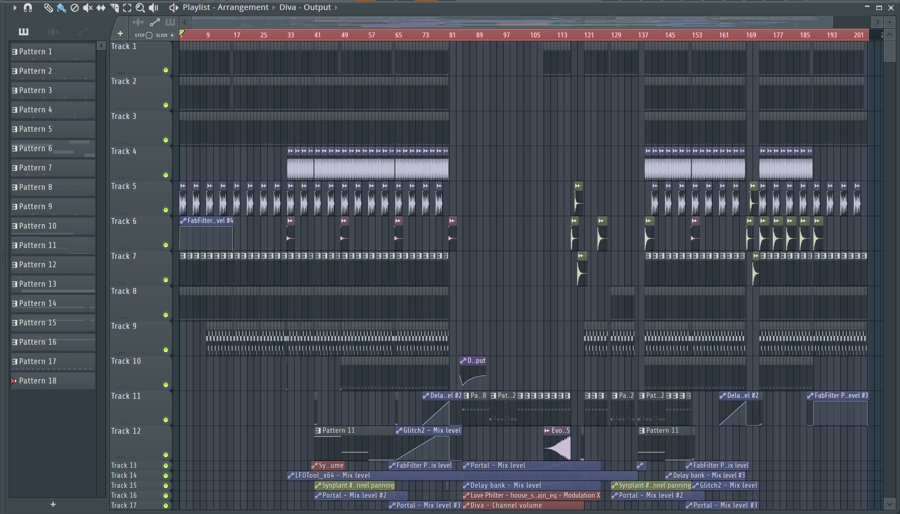The image size is (900, 514).
Task: Open the Playlist - Arrangement menu
Action: pyautogui.click(x=225, y=7)
